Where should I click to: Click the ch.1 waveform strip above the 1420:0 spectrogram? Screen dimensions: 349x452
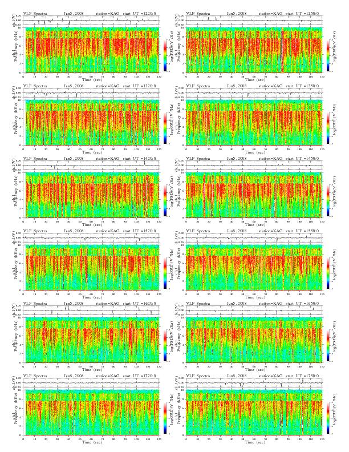pos(91,166)
